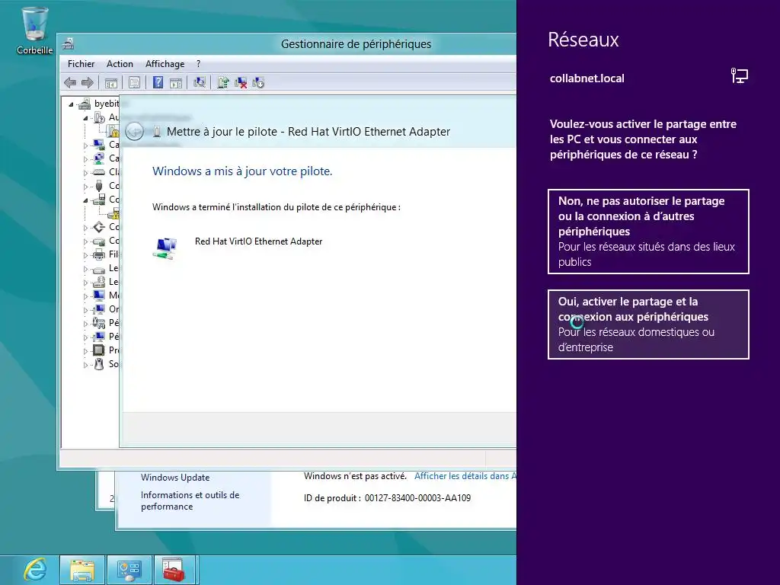780x585 pixels.
Task: Click the Uninstall device icon with red X
Action: (241, 82)
